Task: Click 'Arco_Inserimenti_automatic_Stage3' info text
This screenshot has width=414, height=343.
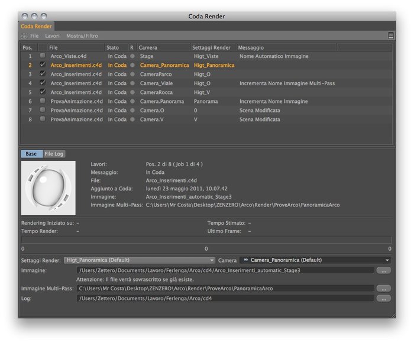Action: pos(189,197)
